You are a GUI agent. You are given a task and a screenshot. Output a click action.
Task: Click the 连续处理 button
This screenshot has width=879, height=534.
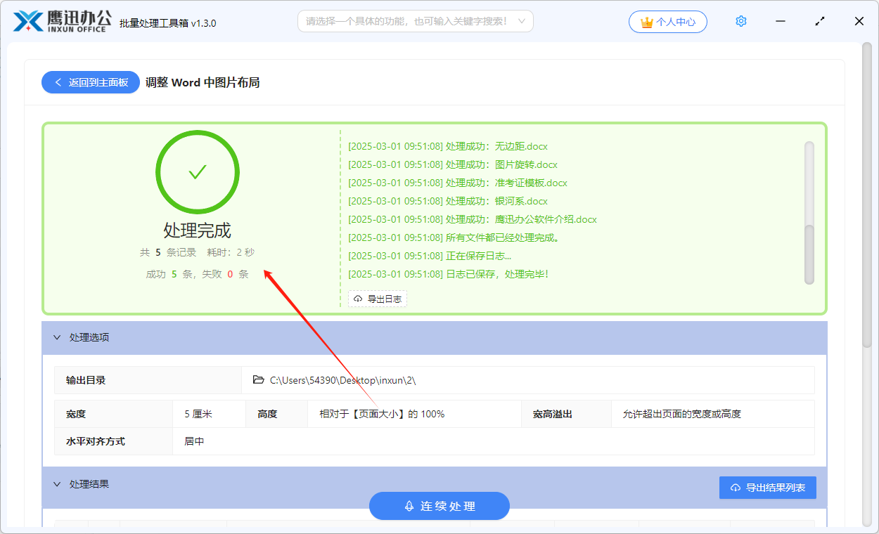pos(440,505)
